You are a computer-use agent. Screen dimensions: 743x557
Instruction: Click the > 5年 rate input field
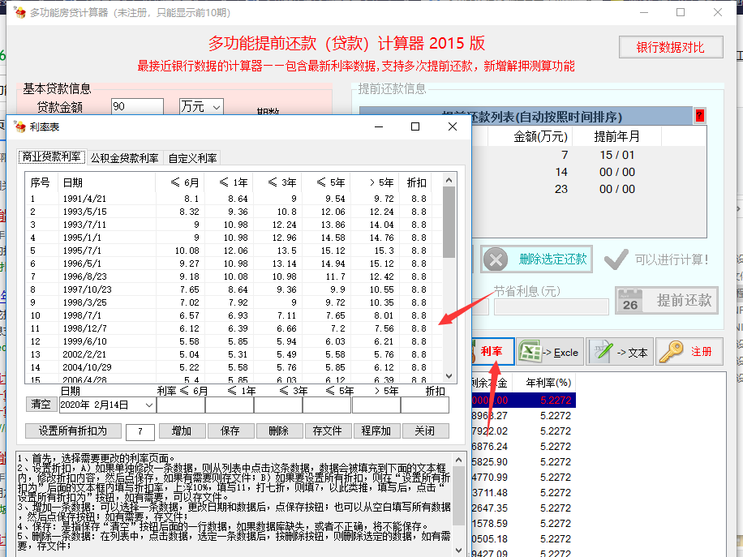pos(376,405)
